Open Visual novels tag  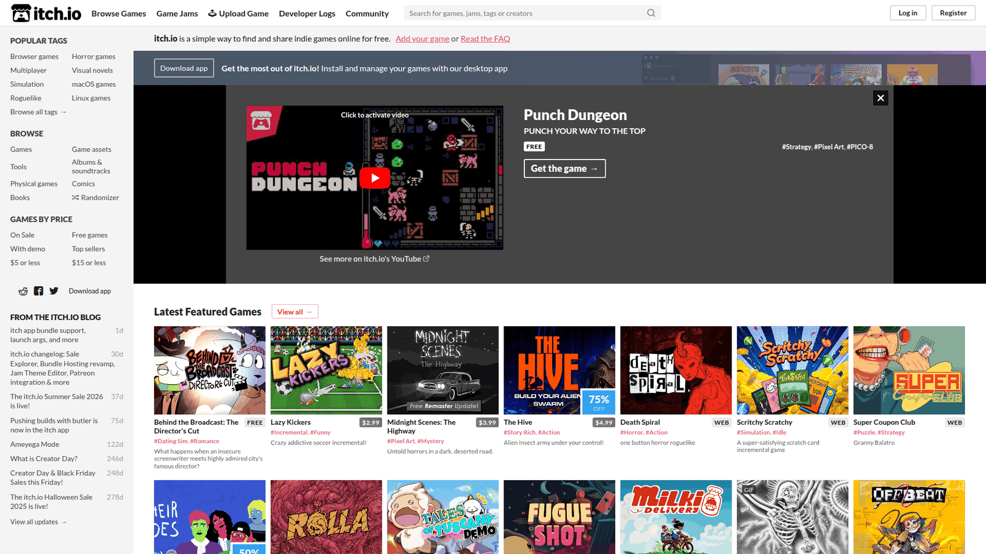(x=92, y=70)
